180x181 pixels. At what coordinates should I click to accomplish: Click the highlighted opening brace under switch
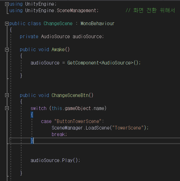(32, 115)
